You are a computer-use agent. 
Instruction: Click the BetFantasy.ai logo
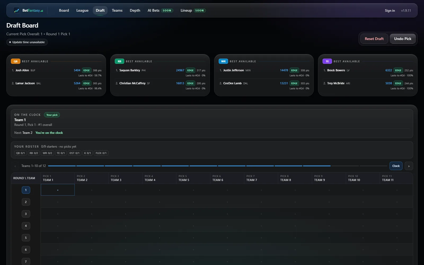28,11
